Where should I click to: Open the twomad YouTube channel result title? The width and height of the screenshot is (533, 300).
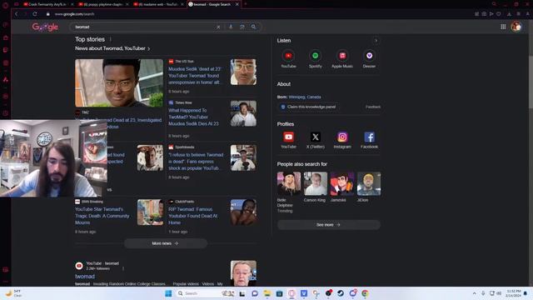(85, 277)
